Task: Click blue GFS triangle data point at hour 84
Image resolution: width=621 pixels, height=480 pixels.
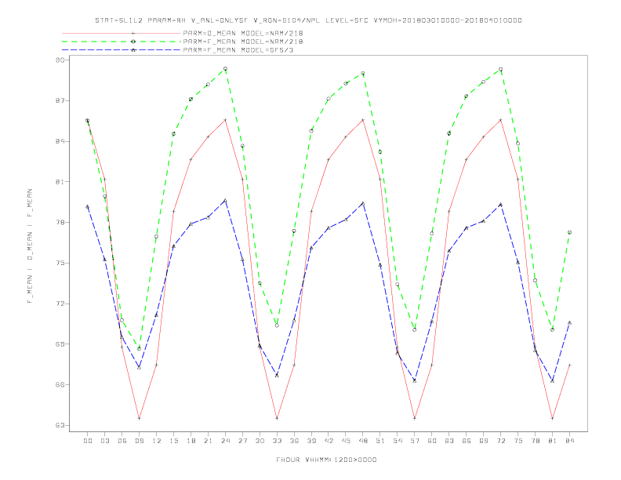Action: [x=569, y=323]
